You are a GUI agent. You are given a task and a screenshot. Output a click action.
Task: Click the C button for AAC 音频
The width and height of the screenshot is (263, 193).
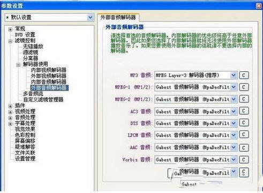(244, 147)
